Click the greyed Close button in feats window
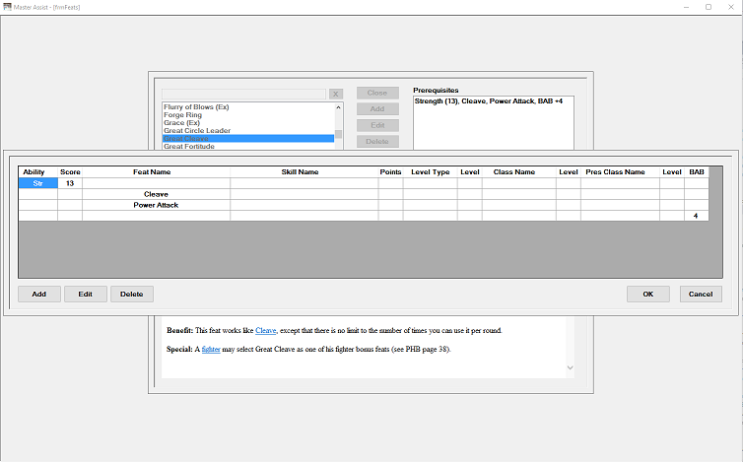 (377, 93)
